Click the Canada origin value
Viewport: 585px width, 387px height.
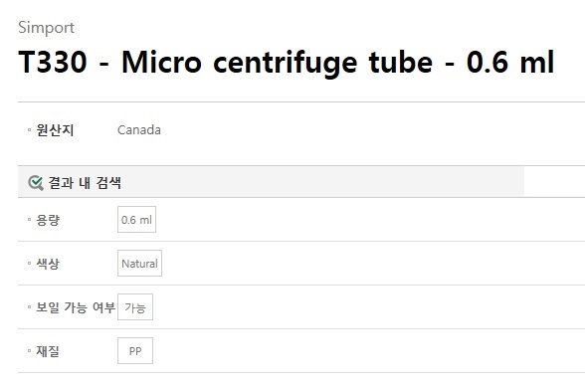[139, 130]
